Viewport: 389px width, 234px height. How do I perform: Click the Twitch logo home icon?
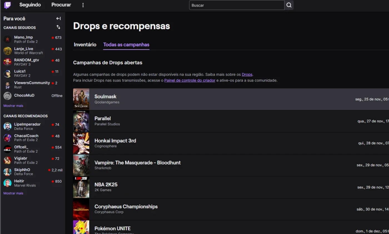coord(8,5)
